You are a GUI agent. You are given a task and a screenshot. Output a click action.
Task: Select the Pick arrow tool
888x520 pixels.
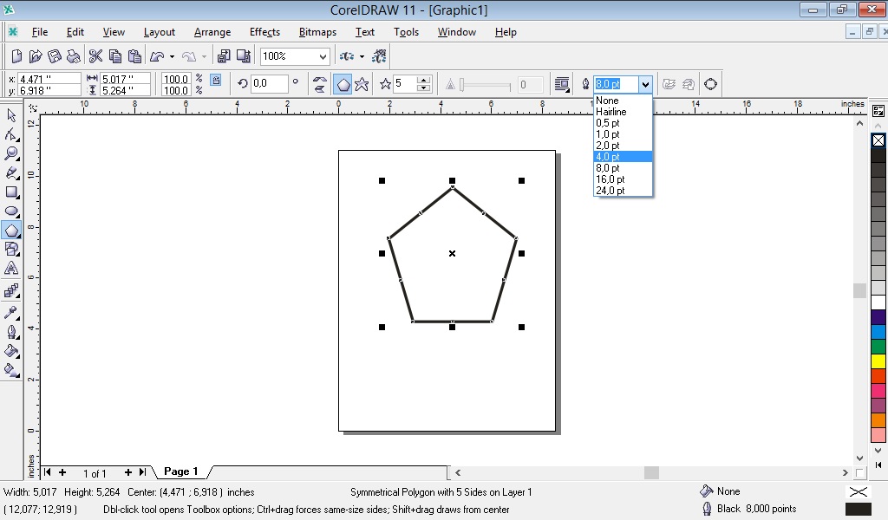(11, 115)
